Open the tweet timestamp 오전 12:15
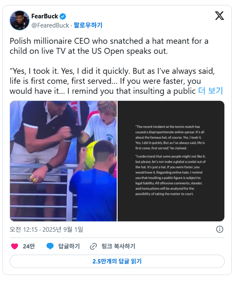 coord(24,229)
